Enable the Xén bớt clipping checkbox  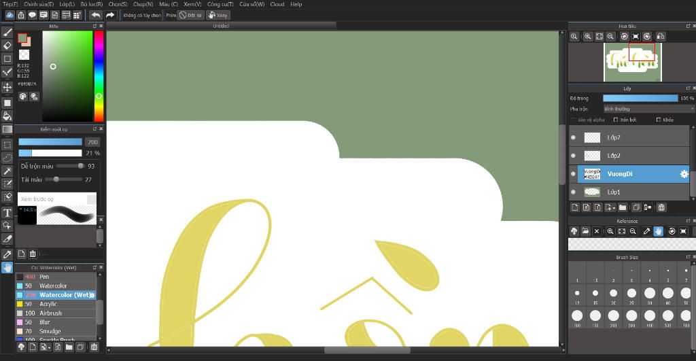pyautogui.click(x=616, y=120)
